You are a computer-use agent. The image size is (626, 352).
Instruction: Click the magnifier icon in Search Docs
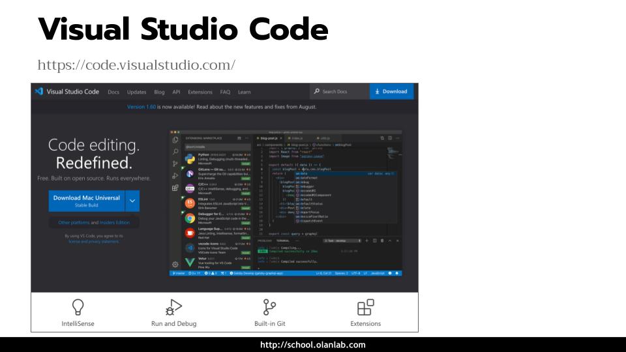[317, 92]
